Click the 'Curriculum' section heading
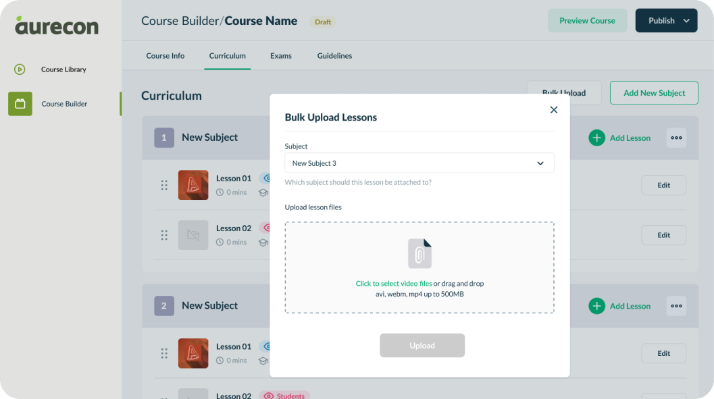Screen dimensions: 714x399 [x=171, y=96]
